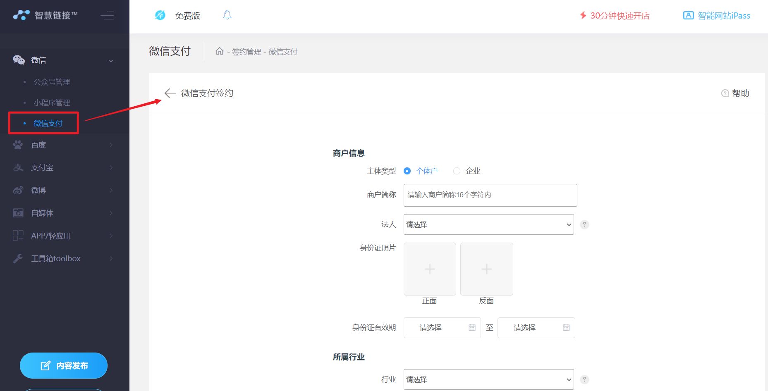Click the 智慧链接 logo icon
The image size is (768, 391).
22,15
